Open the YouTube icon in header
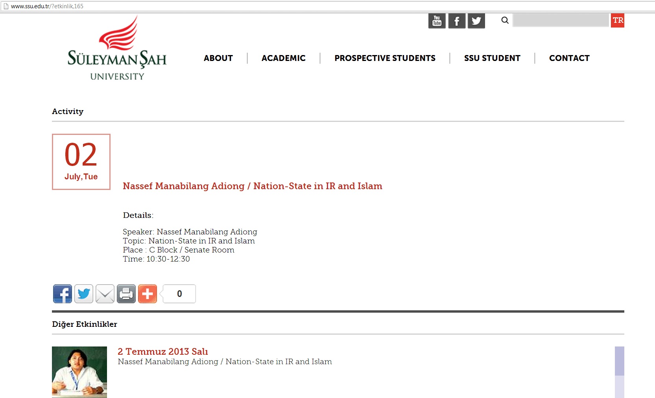This screenshot has height=398, width=655. [437, 21]
